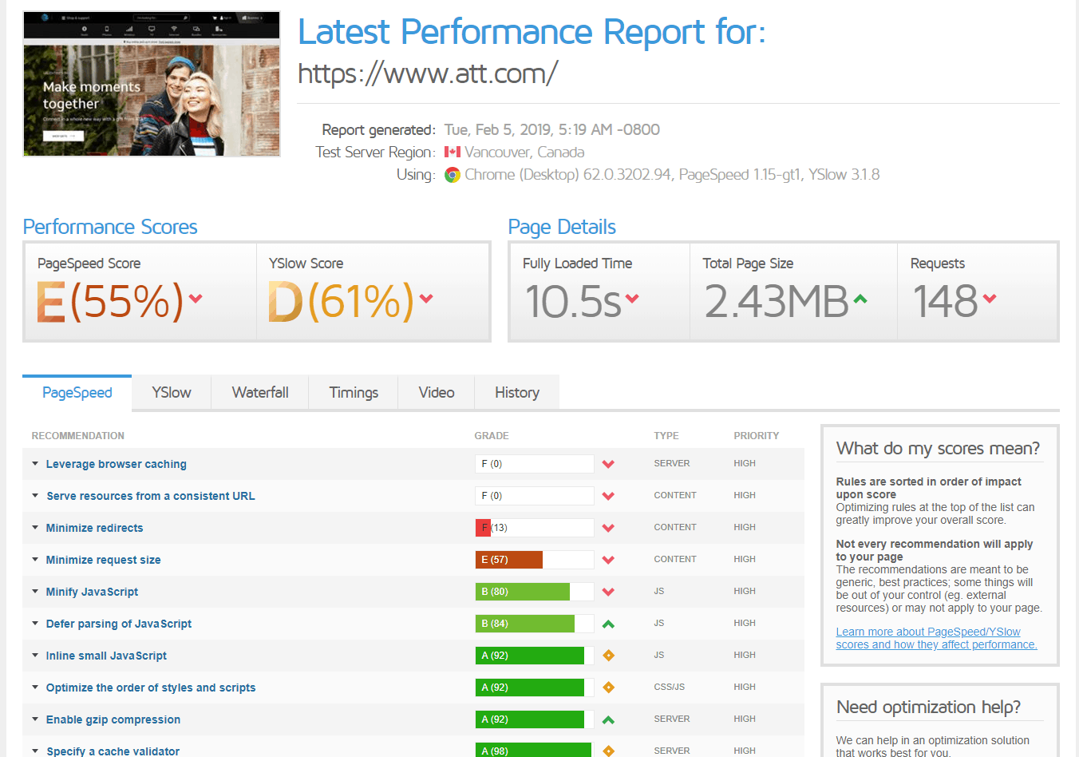The height and width of the screenshot is (757, 1079).
Task: Open the History tab
Action: 517,393
